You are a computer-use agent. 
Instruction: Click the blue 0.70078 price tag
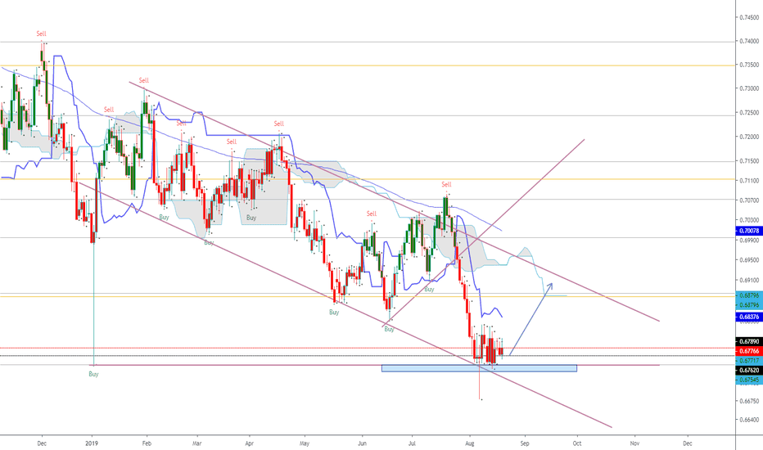[x=749, y=231]
